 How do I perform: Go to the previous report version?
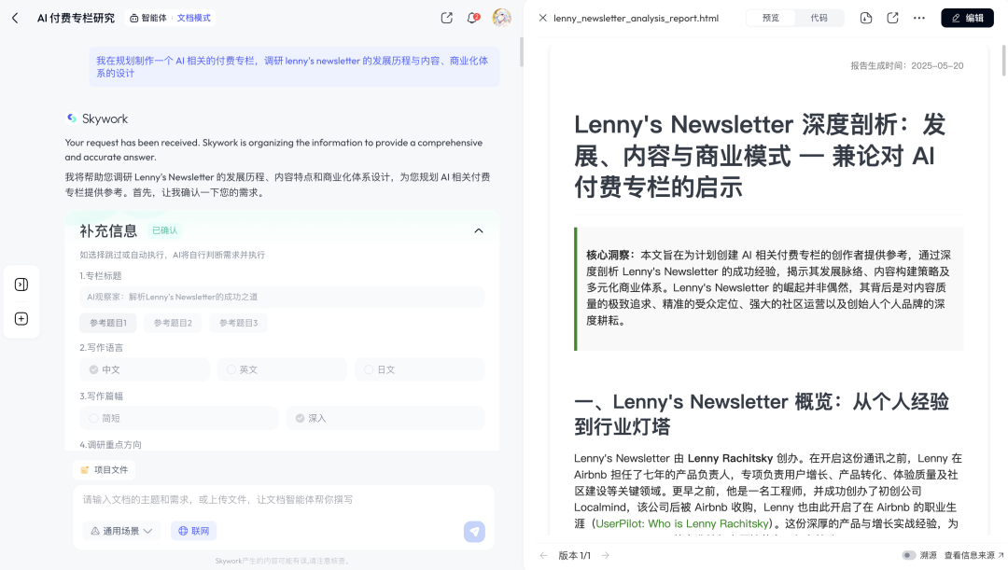pos(544,555)
